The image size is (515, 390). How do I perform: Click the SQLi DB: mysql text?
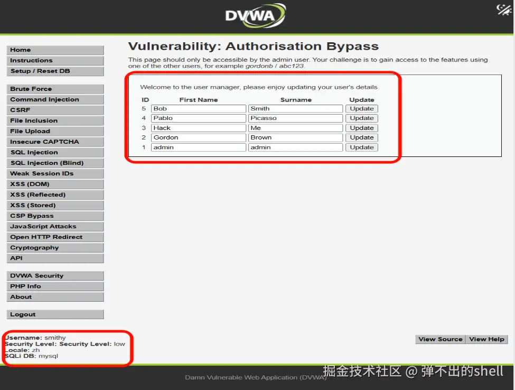pyautogui.click(x=31, y=356)
